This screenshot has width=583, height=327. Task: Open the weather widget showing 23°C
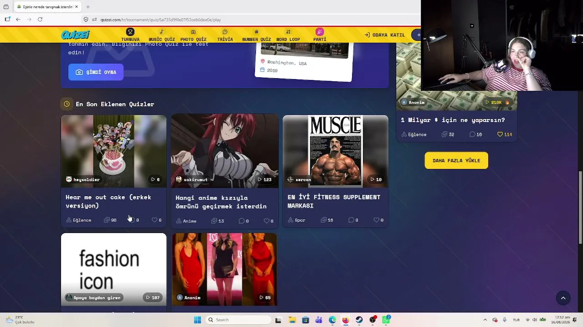pyautogui.click(x=20, y=320)
